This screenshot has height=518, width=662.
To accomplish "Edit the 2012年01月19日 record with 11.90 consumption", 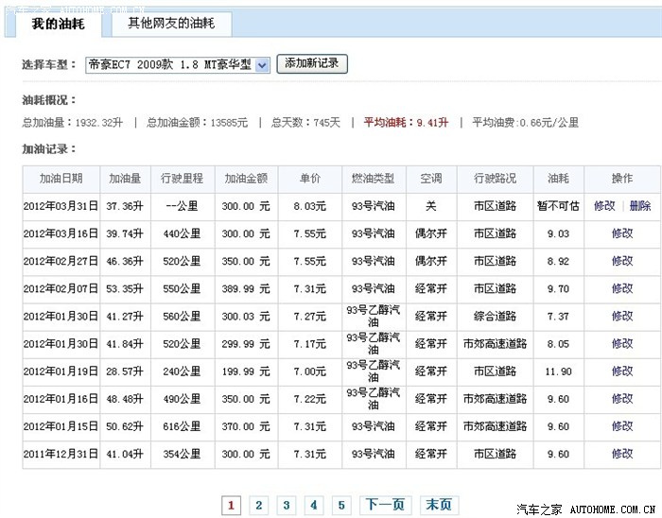I will click(621, 371).
